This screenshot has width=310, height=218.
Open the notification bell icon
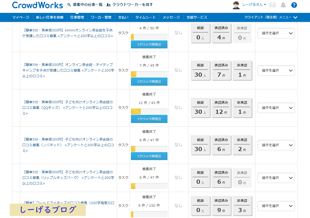[283, 5]
